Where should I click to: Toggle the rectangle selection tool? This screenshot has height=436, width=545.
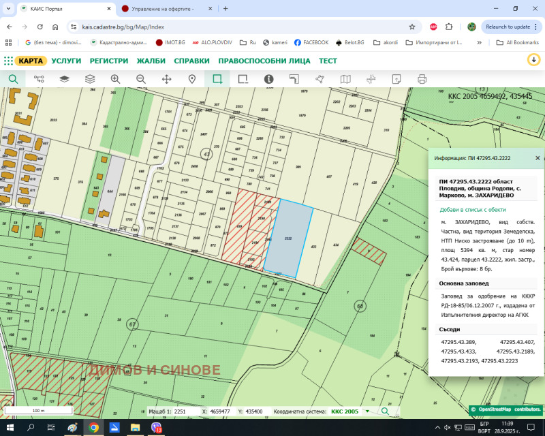click(x=217, y=79)
